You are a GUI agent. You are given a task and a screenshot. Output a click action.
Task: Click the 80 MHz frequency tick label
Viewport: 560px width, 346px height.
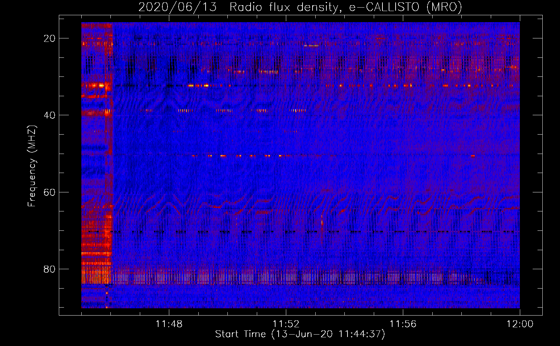tap(49, 269)
